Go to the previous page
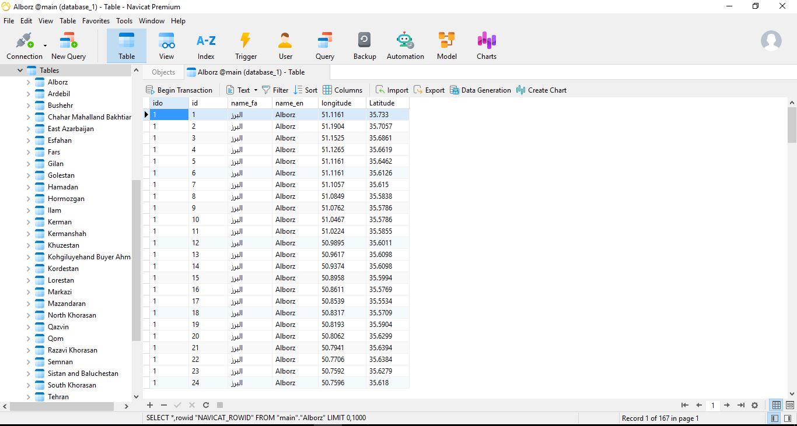797x426 pixels. (699, 405)
